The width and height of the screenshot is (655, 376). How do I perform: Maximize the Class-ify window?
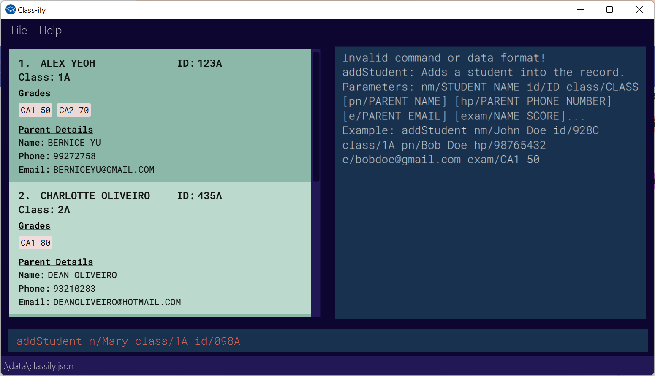tap(610, 10)
